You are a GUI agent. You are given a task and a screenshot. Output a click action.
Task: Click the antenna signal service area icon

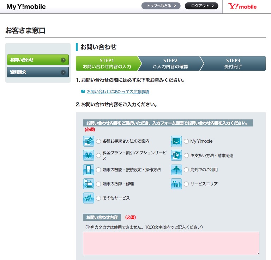(x=176, y=184)
